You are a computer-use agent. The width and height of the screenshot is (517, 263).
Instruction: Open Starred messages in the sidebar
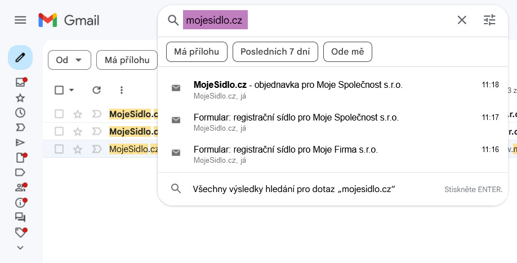click(20, 98)
